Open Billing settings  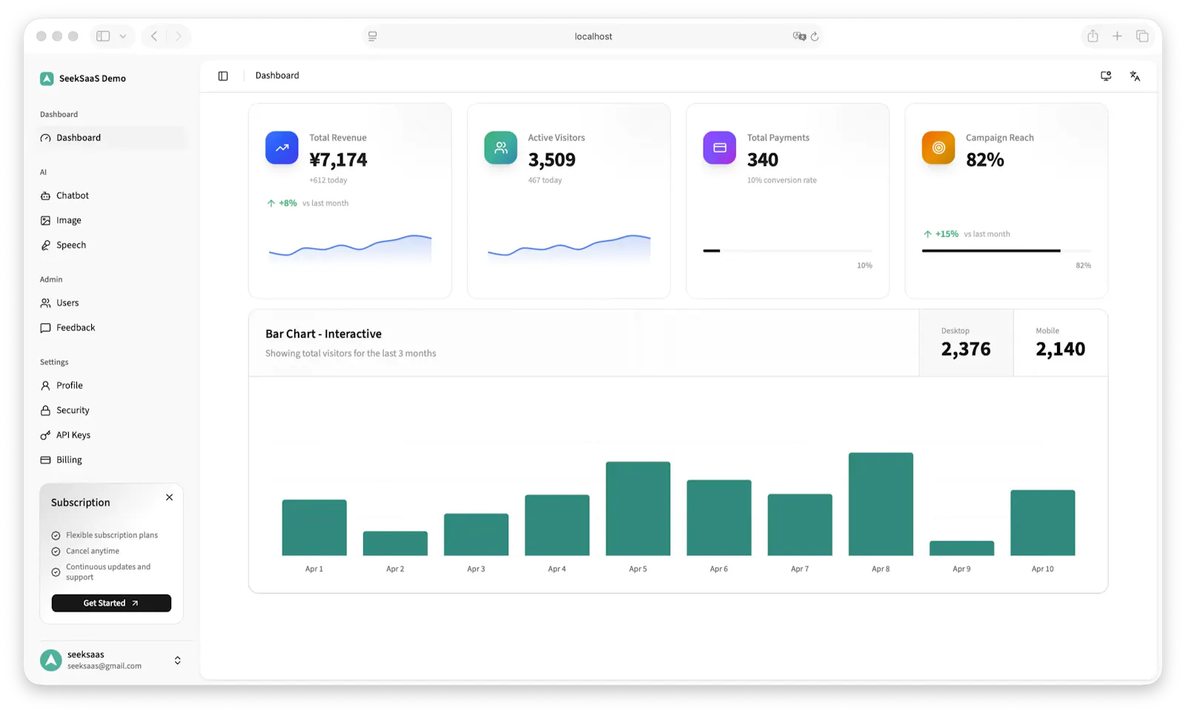pyautogui.click(x=111, y=460)
